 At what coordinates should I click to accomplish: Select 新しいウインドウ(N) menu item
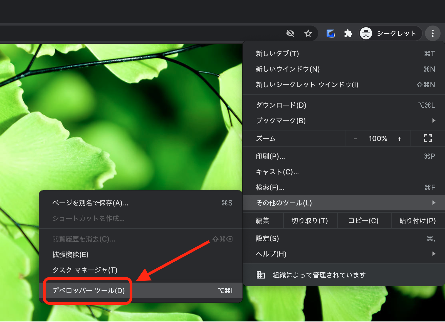(x=344, y=69)
